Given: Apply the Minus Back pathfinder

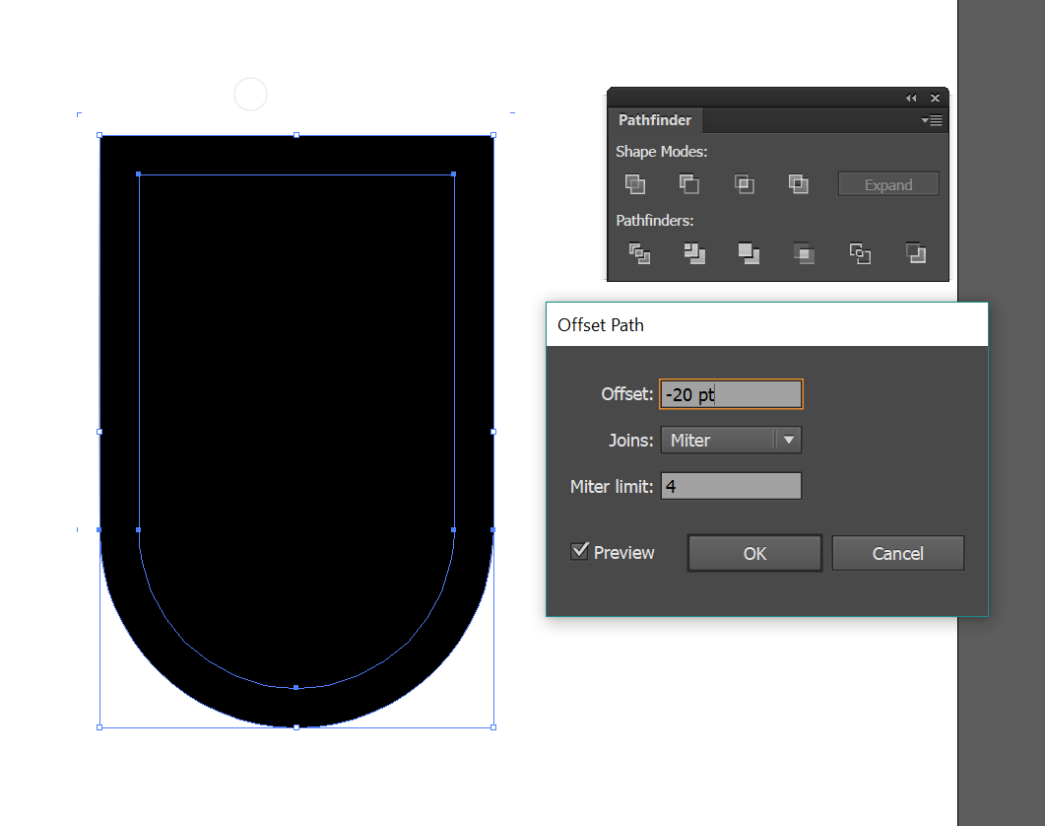Looking at the screenshot, I should pos(915,253).
